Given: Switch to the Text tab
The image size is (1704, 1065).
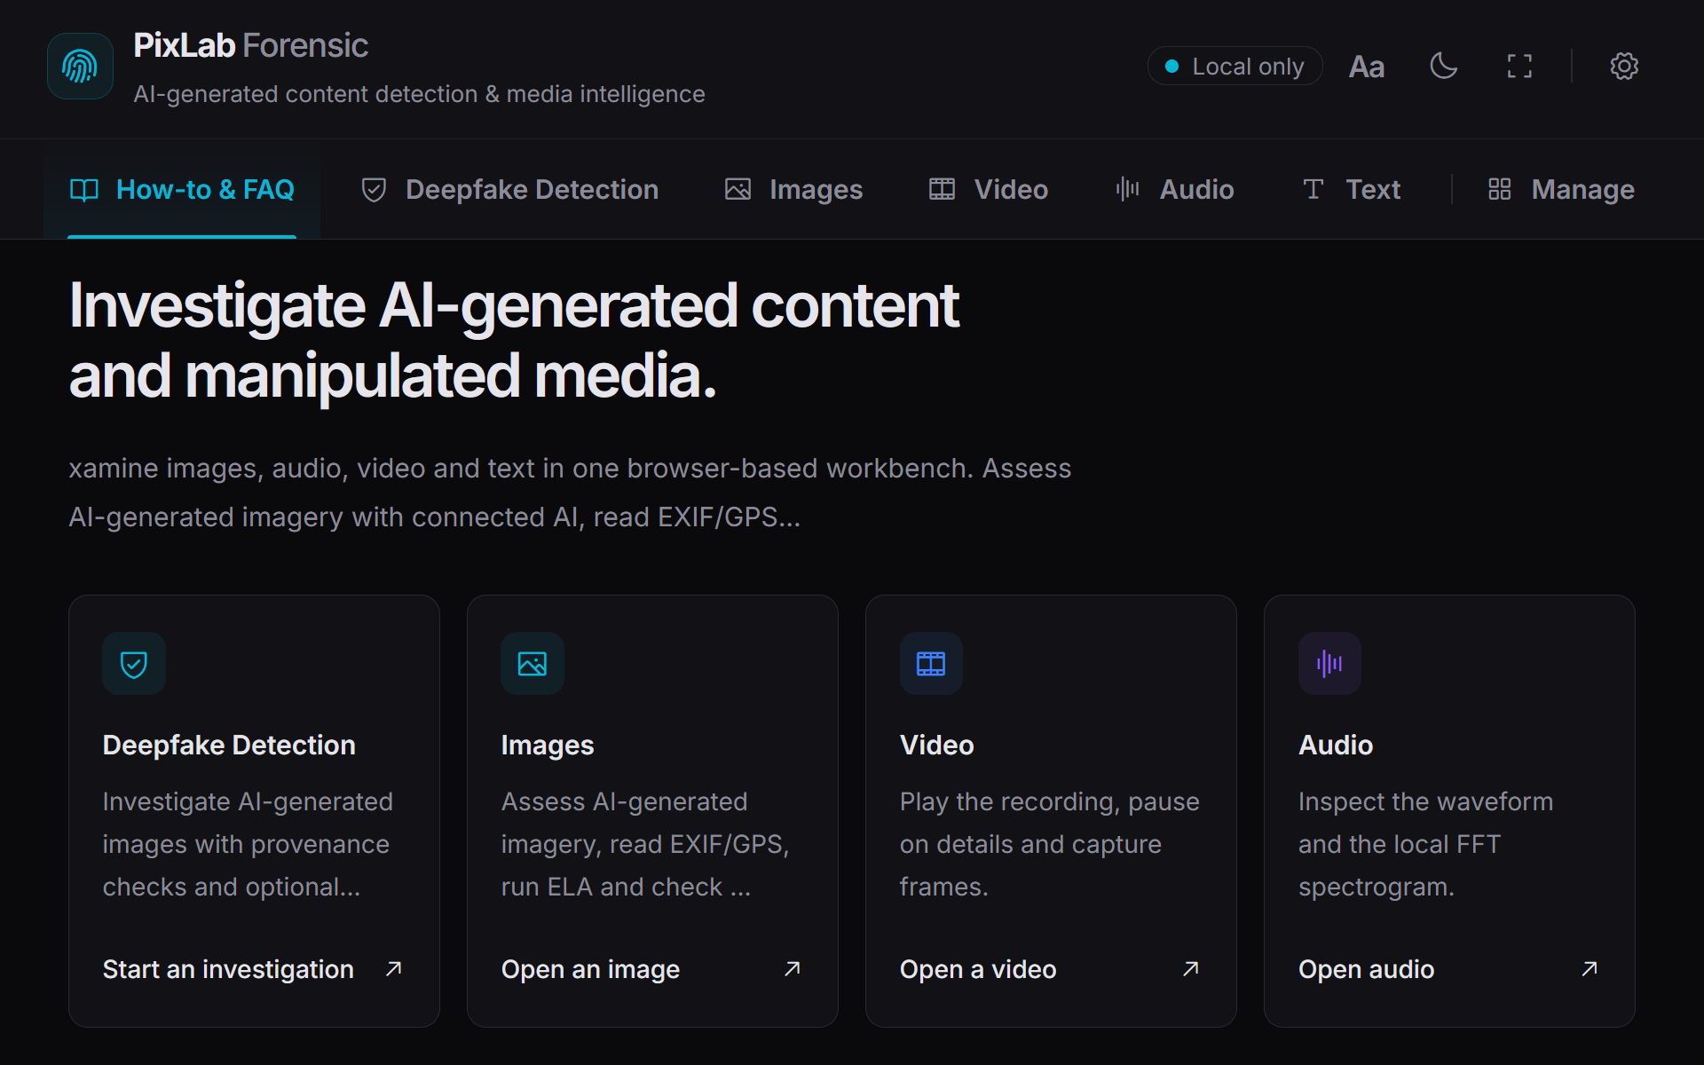Looking at the screenshot, I should (1351, 189).
